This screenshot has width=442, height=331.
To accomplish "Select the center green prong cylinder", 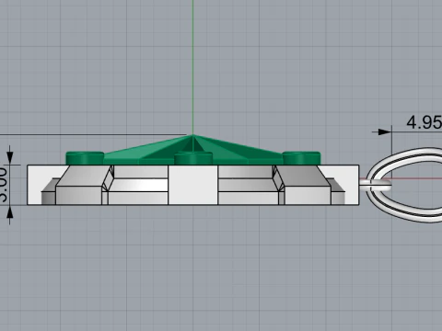I will pos(193,158).
